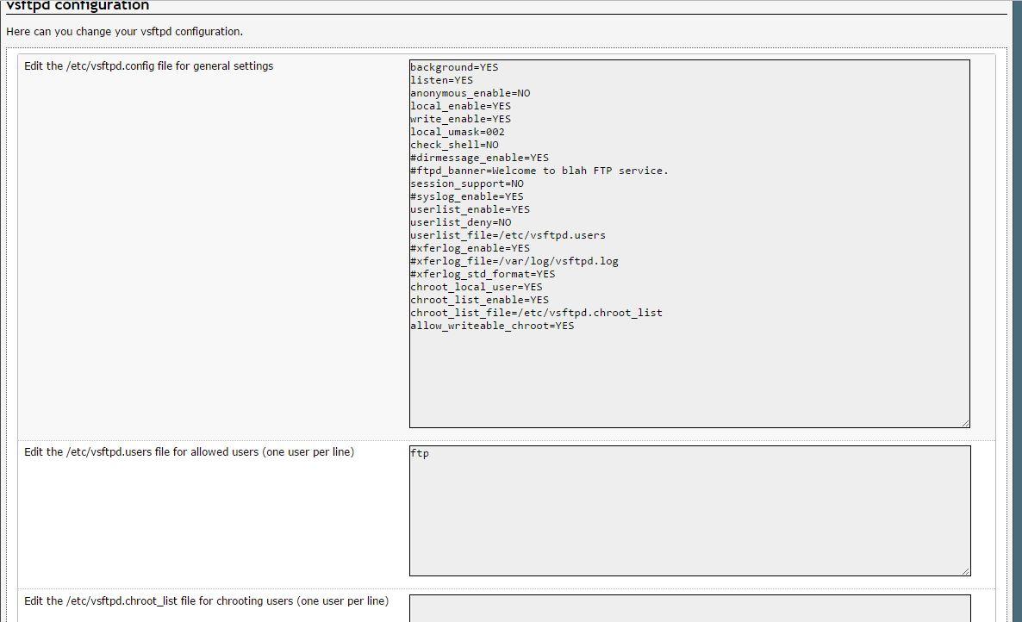Click the '#xferlog_enable=YES' line
Image resolution: width=1022 pixels, height=622 pixels.
470,248
